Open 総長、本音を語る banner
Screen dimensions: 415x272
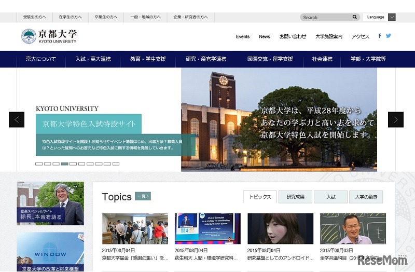coord(50,203)
